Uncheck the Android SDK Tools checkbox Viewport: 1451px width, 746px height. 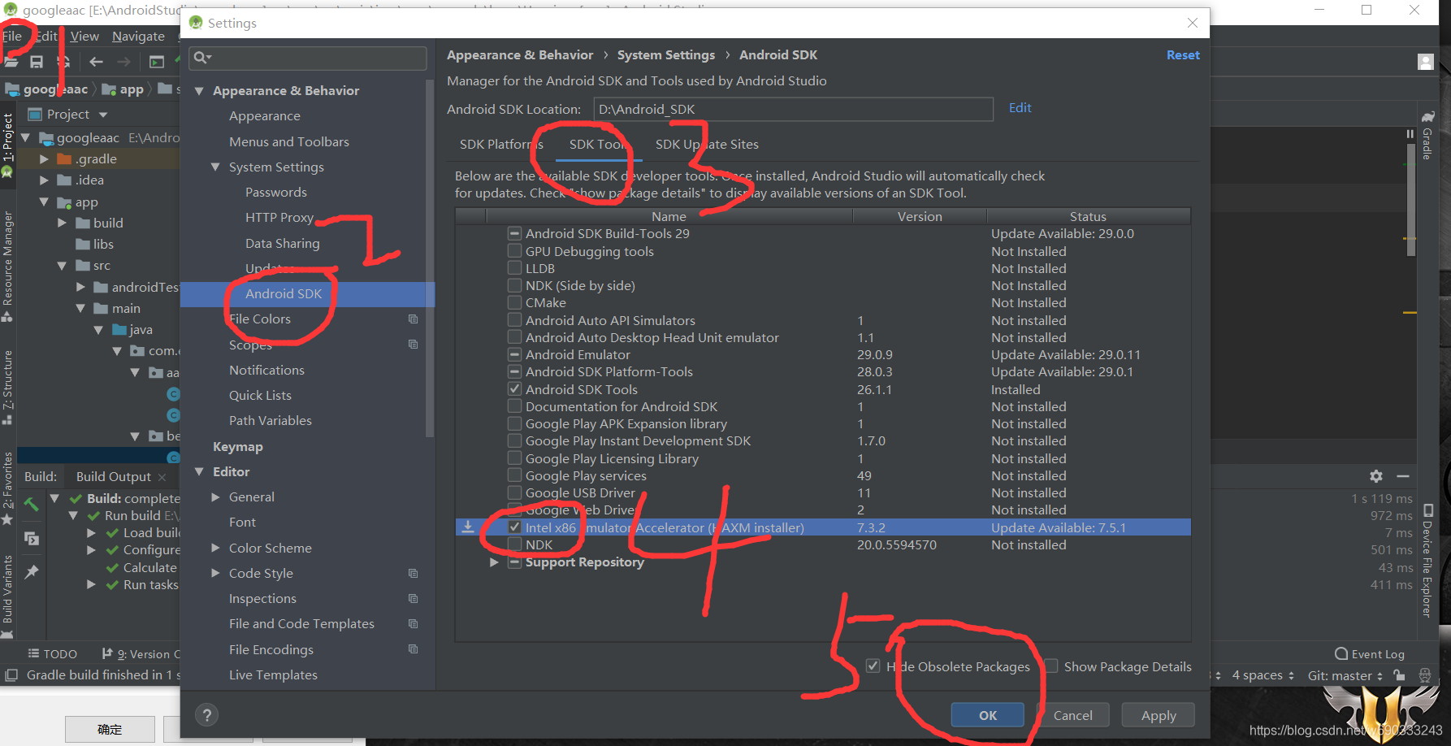click(x=514, y=389)
